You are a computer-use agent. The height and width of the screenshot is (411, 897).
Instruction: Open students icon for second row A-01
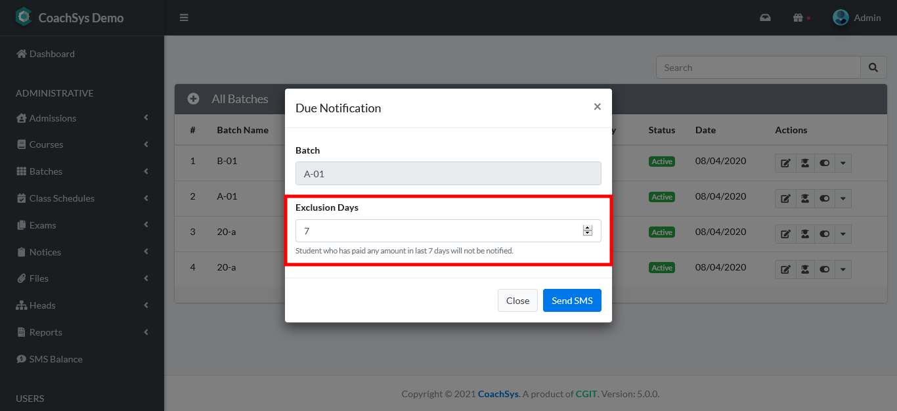[805, 198]
